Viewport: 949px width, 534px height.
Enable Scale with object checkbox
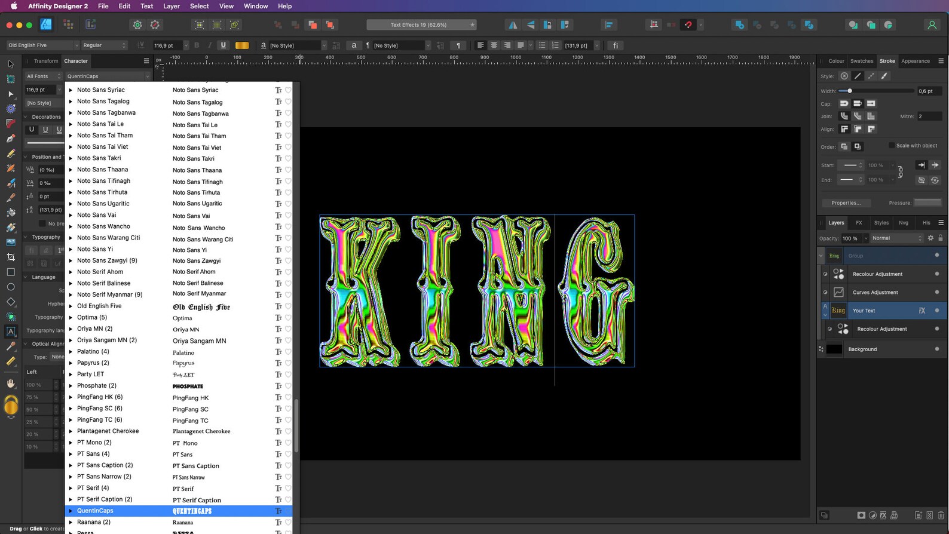click(x=892, y=146)
